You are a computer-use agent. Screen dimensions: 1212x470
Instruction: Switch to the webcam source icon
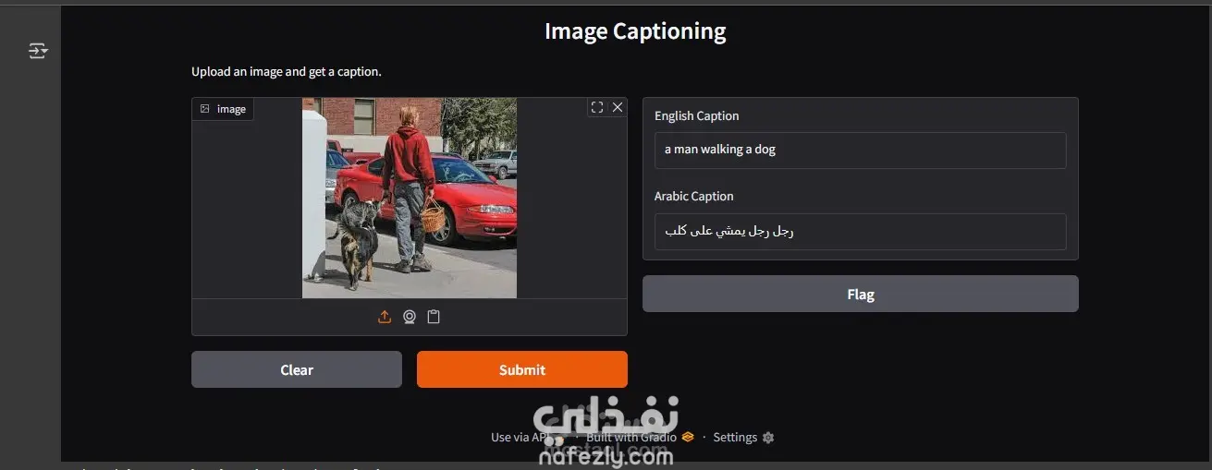point(410,317)
